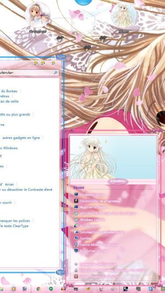
Task: Open the TeamViewer taskbar icon
Action: (x=150, y=289)
